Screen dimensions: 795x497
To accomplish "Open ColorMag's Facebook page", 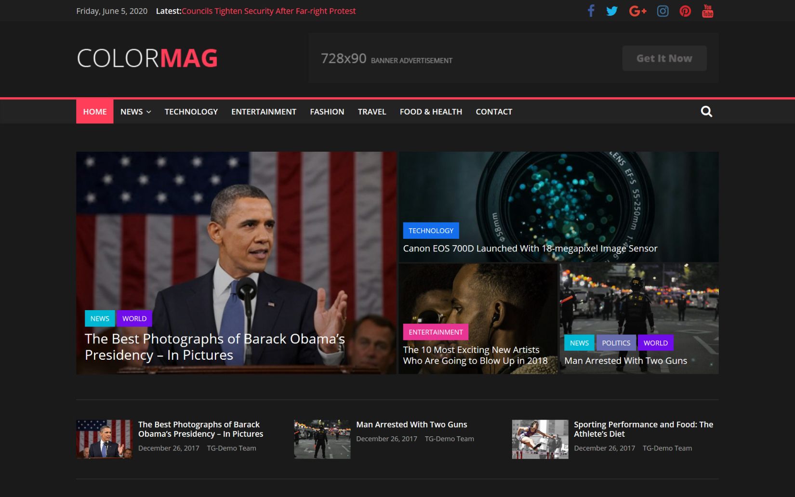I will tap(591, 11).
